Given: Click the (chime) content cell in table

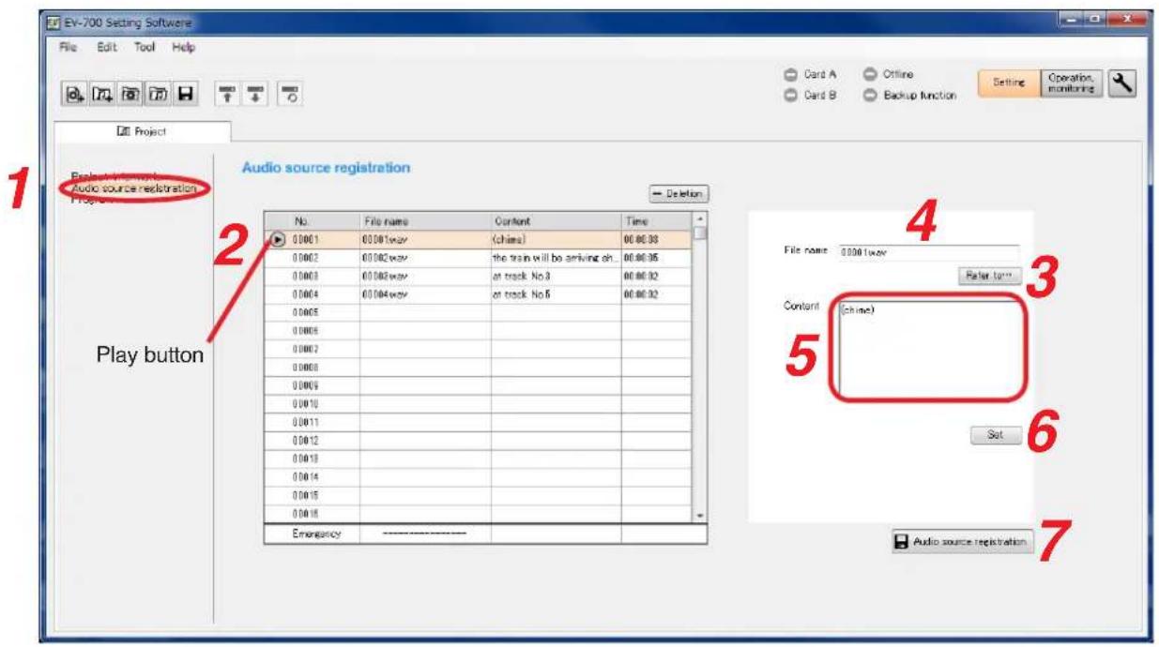Looking at the screenshot, I should tap(556, 239).
